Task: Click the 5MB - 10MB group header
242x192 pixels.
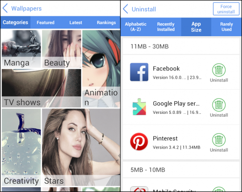Action: pos(181,170)
